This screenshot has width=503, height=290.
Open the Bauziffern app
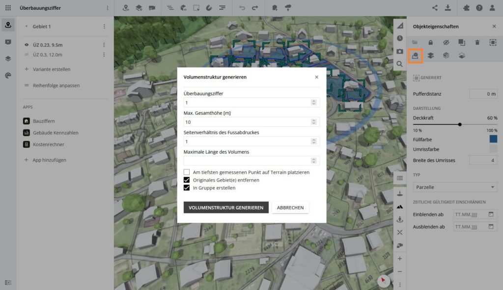[x=44, y=121]
